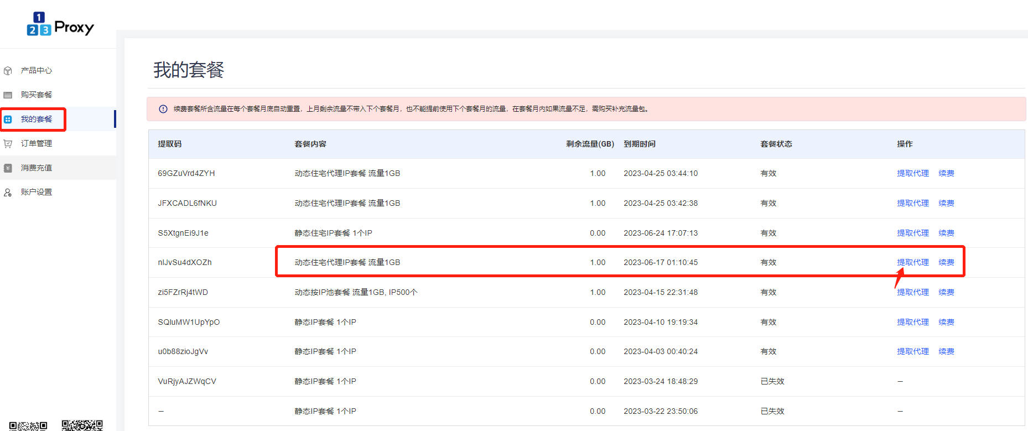Viewport: 1028px width, 431px height.
Task: Open 订单管理 from the sidebar
Action: pyautogui.click(x=37, y=144)
